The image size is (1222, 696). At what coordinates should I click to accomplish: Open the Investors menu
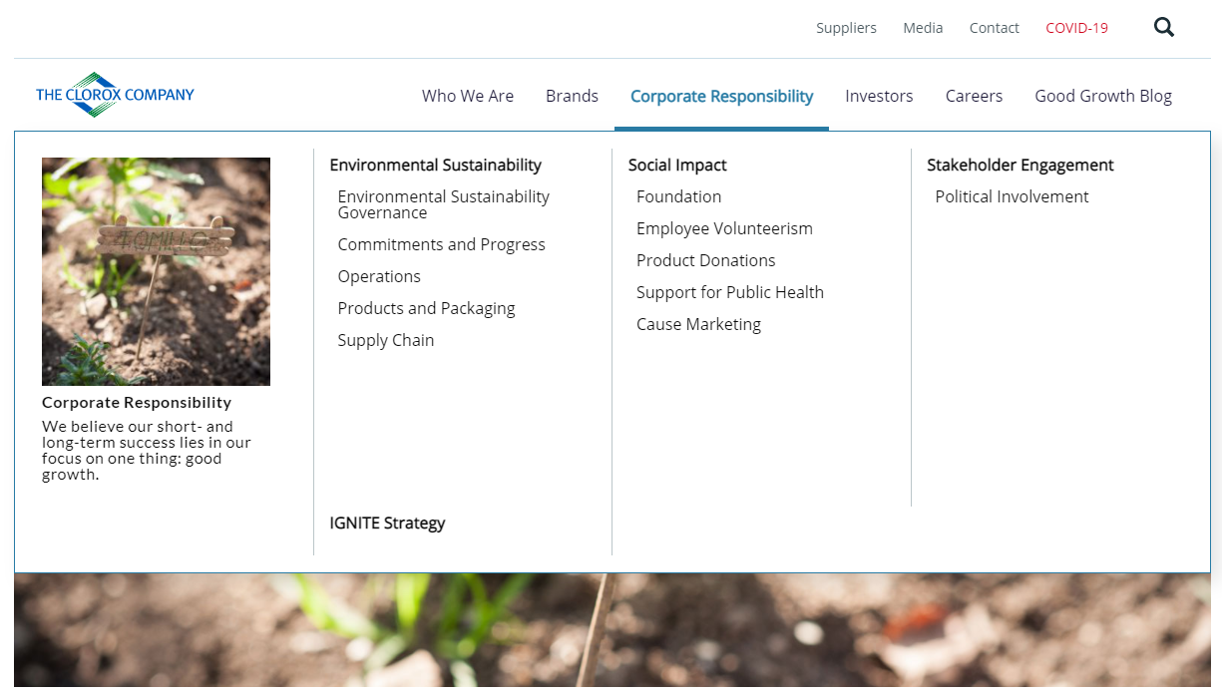pyautogui.click(x=879, y=96)
